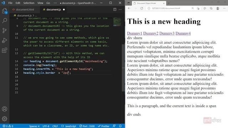Click the browser tab actions icon
The image size is (228, 128).
tap(129, 3)
